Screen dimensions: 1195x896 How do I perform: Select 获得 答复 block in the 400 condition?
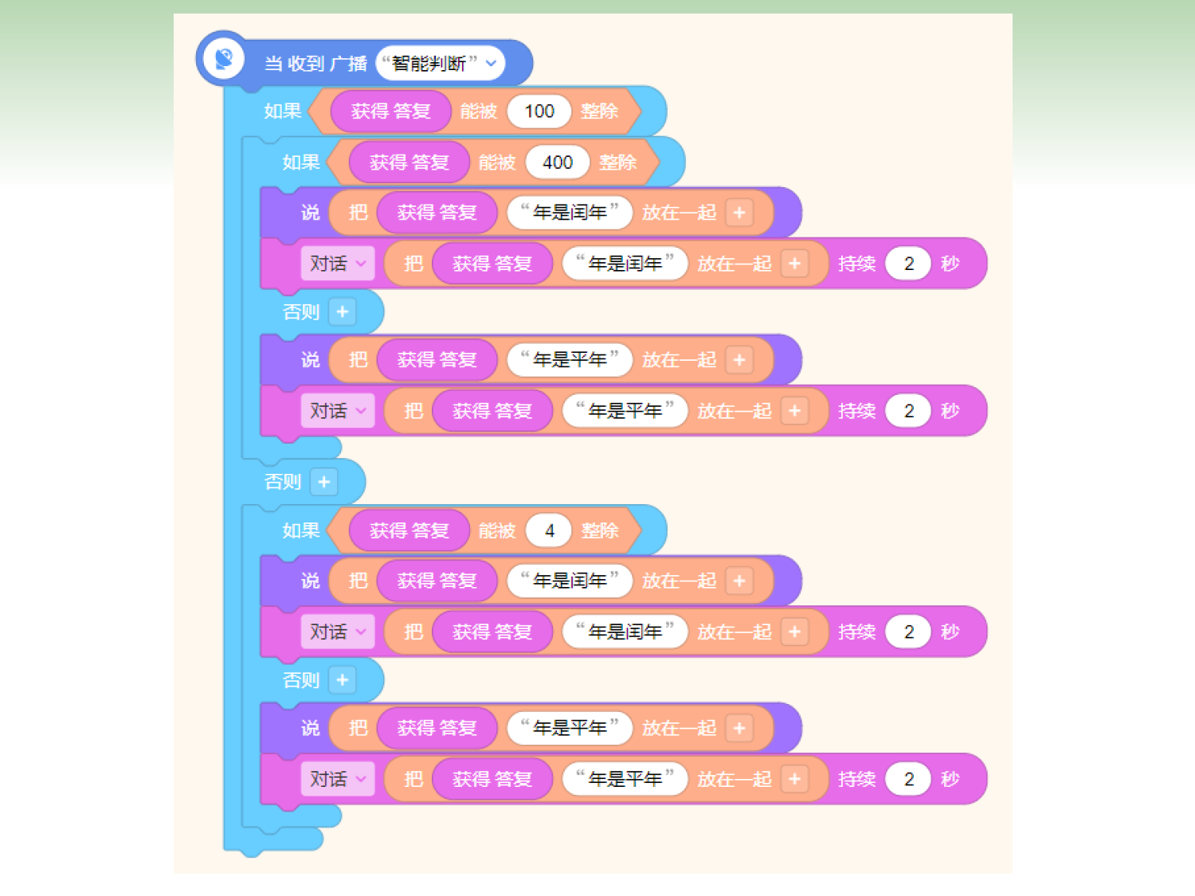409,162
